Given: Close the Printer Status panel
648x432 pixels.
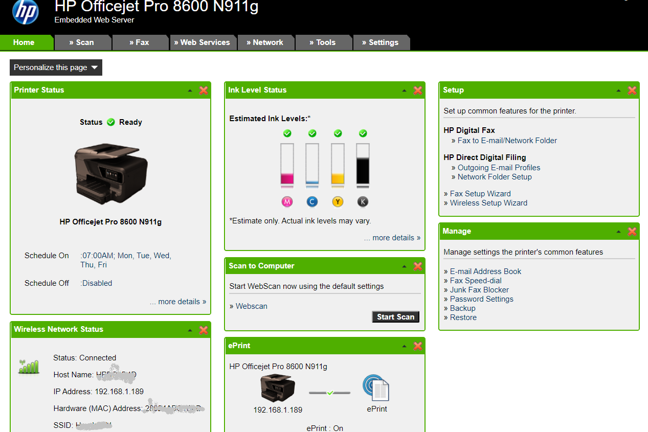Looking at the screenshot, I should (204, 90).
